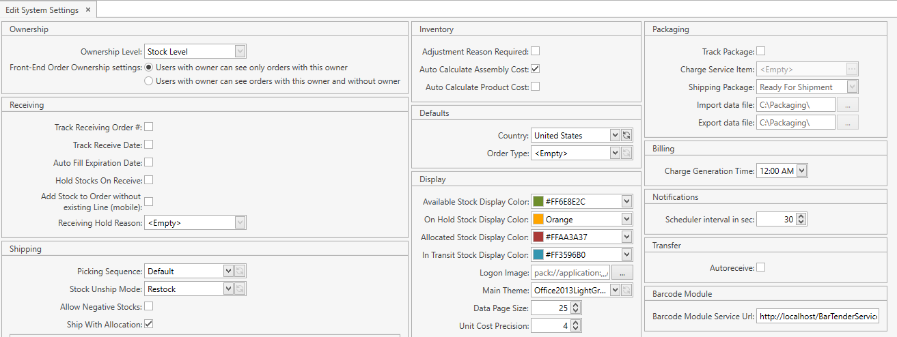Click the refresh icon beside Picking Sequence
Viewport: 897px width, 337px height.
click(240, 271)
